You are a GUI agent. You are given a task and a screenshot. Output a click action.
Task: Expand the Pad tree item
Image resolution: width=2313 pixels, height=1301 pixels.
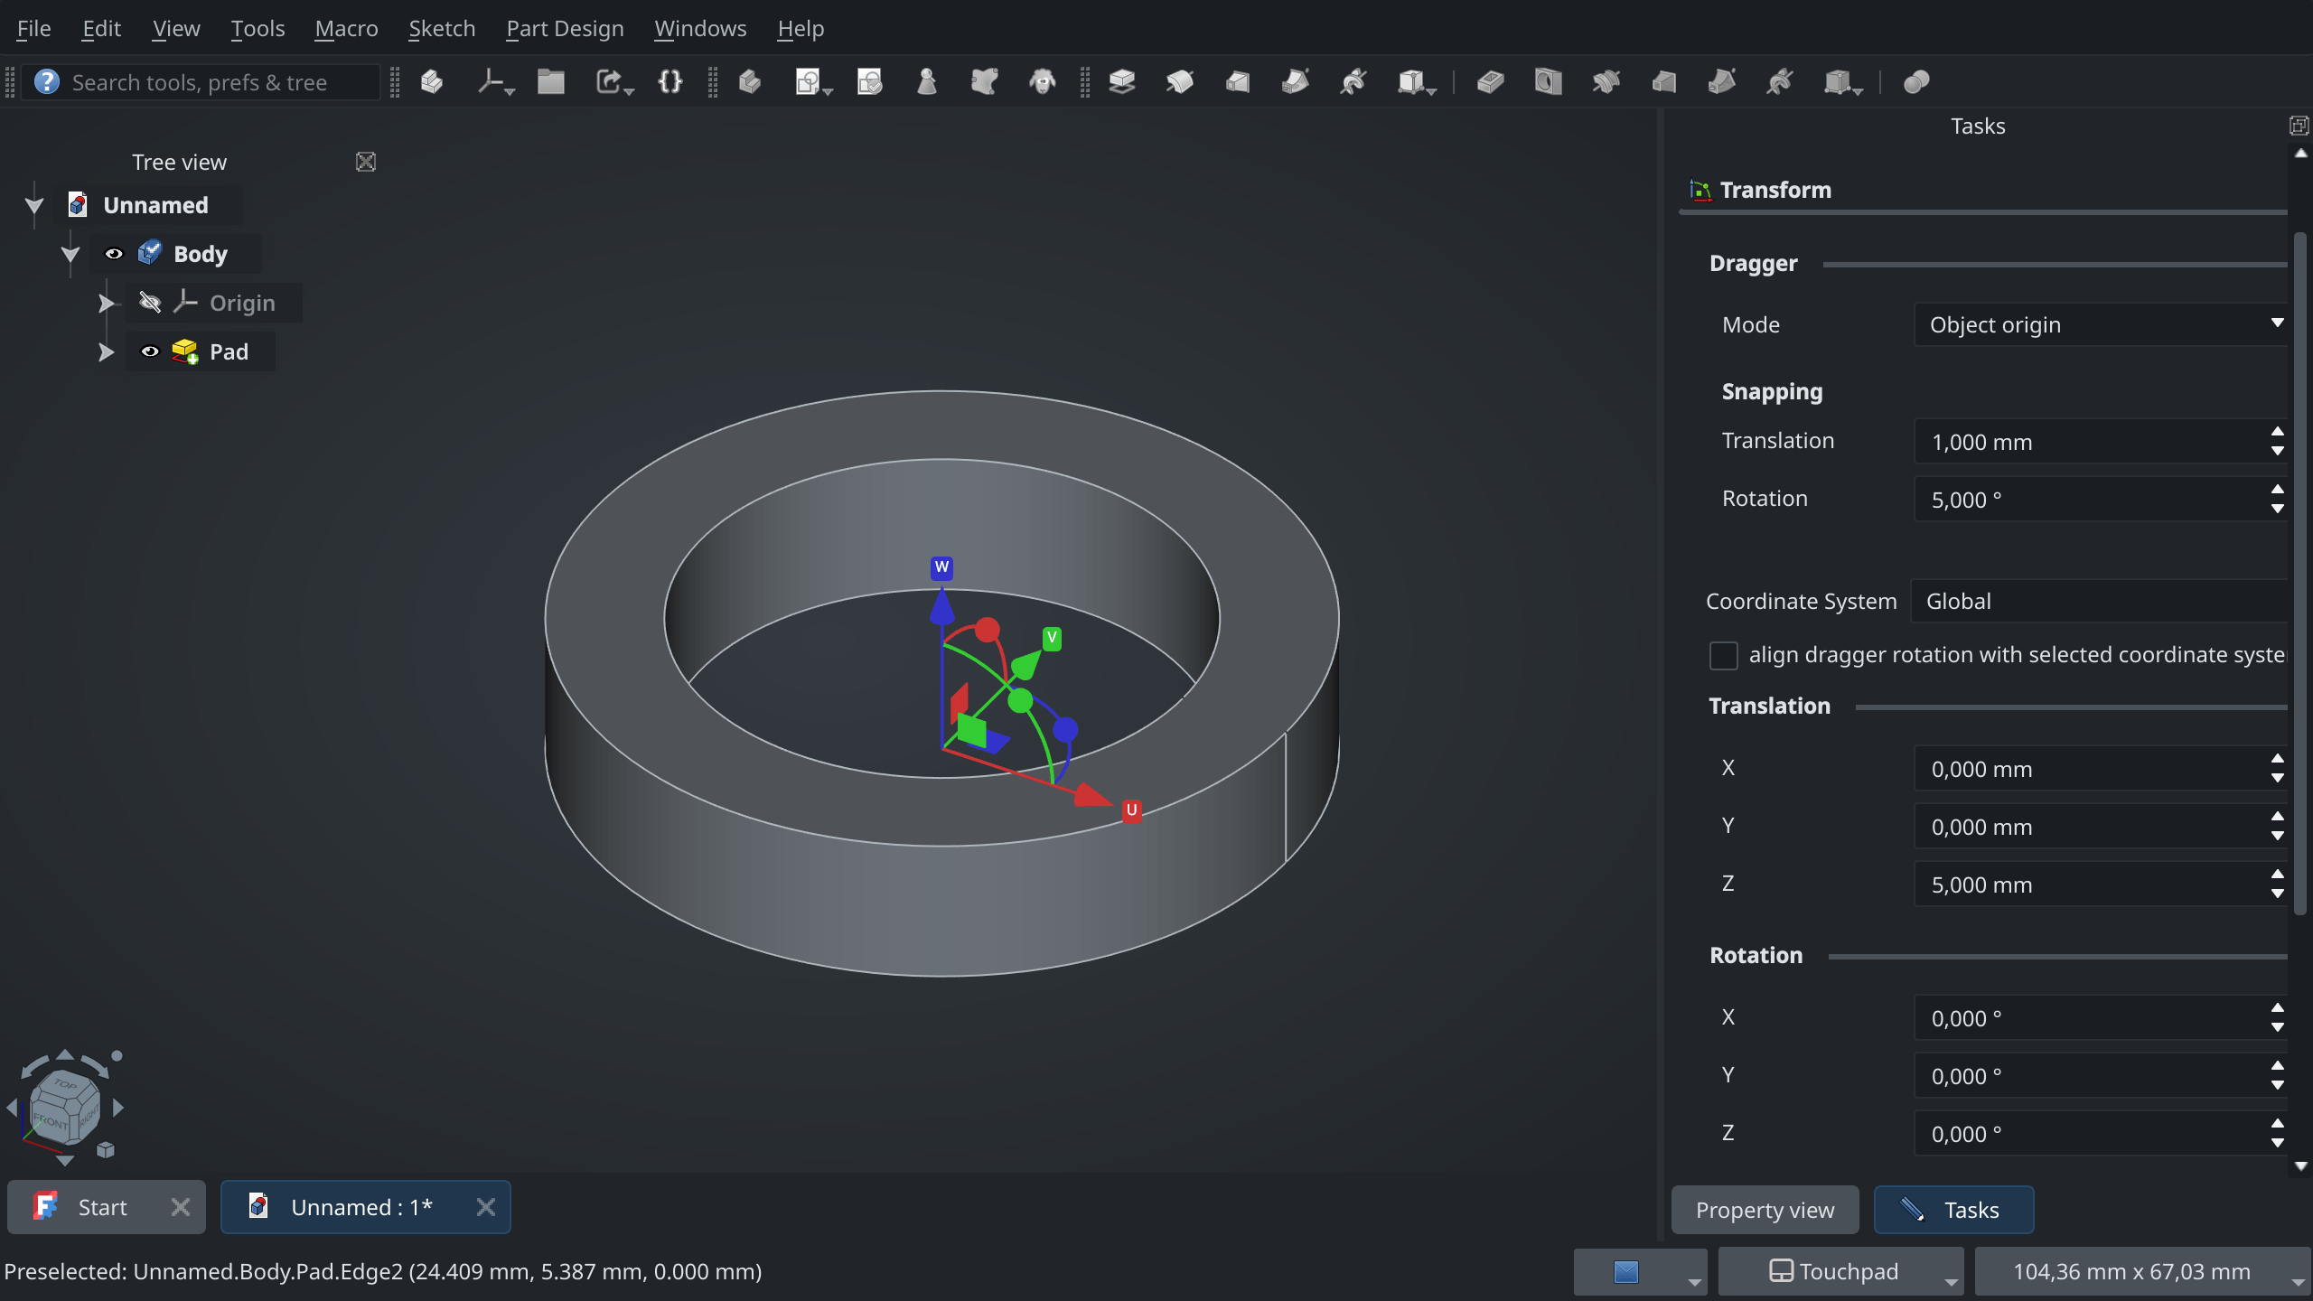pos(106,351)
